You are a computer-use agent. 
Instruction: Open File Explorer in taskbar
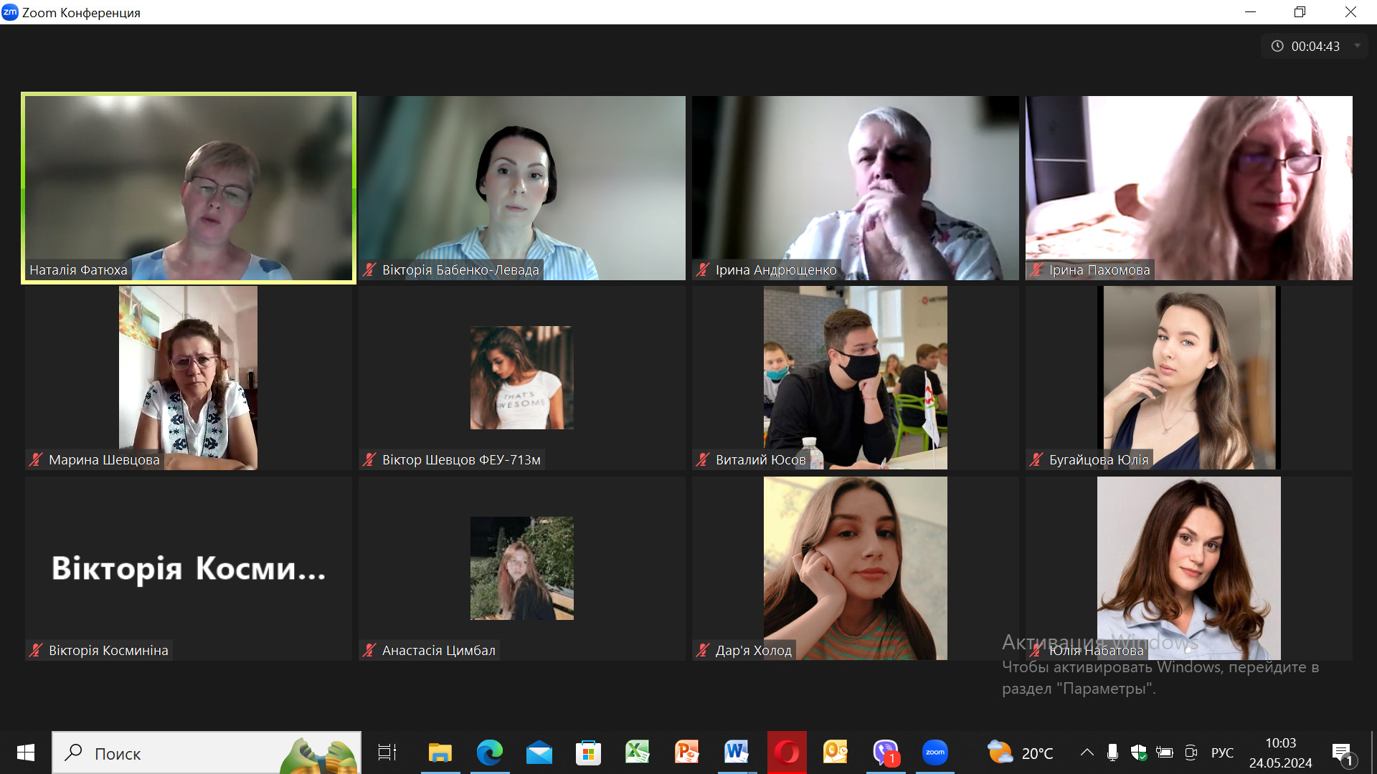[x=440, y=752]
